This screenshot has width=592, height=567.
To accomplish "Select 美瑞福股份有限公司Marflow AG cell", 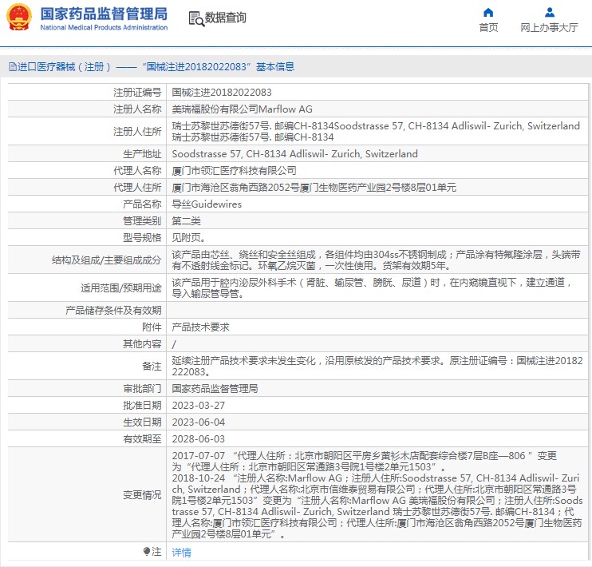I will click(x=242, y=109).
